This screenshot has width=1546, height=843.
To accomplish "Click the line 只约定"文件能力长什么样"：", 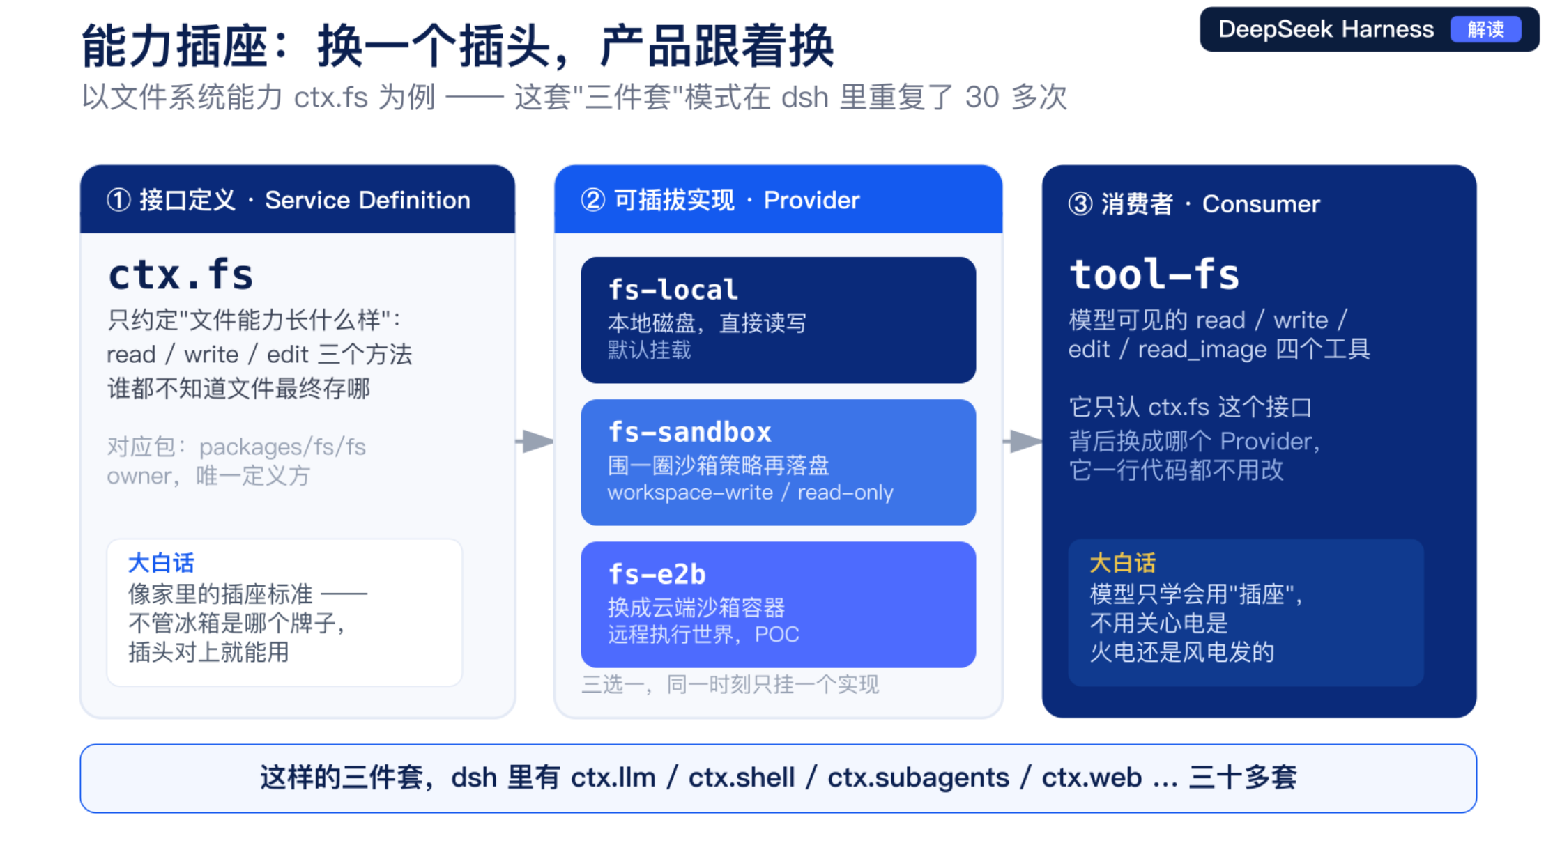I will (x=254, y=320).
